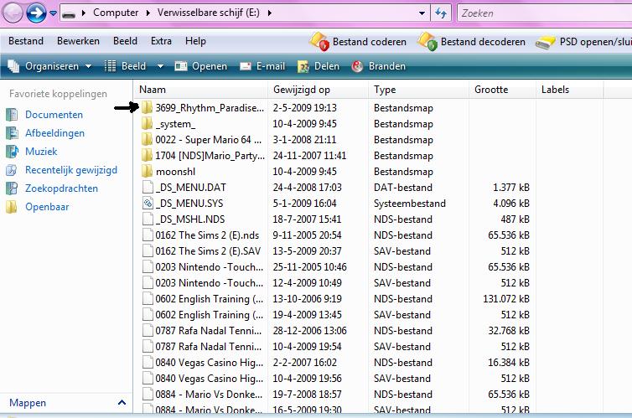Viewport: 632px width, 418px height.
Task: Sort by the Grootte column header
Action: (x=503, y=90)
